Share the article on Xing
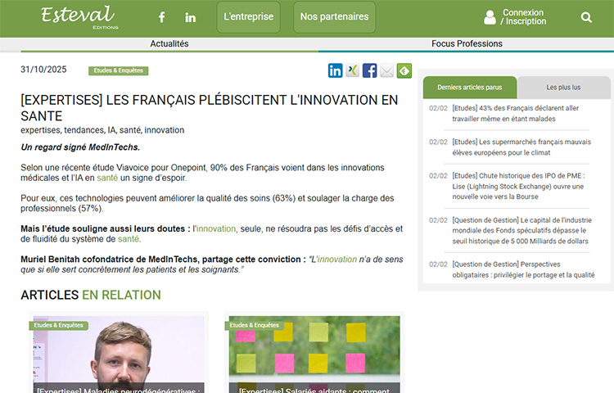This screenshot has width=614, height=393. click(353, 70)
